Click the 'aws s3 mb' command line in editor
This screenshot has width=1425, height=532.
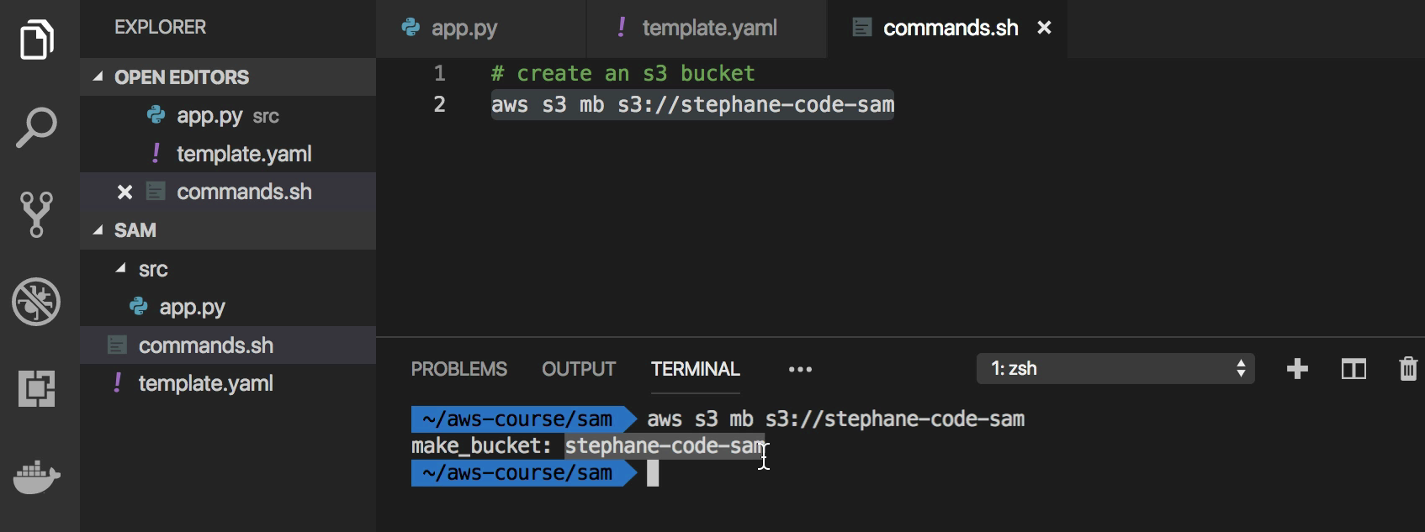pyautogui.click(x=693, y=104)
